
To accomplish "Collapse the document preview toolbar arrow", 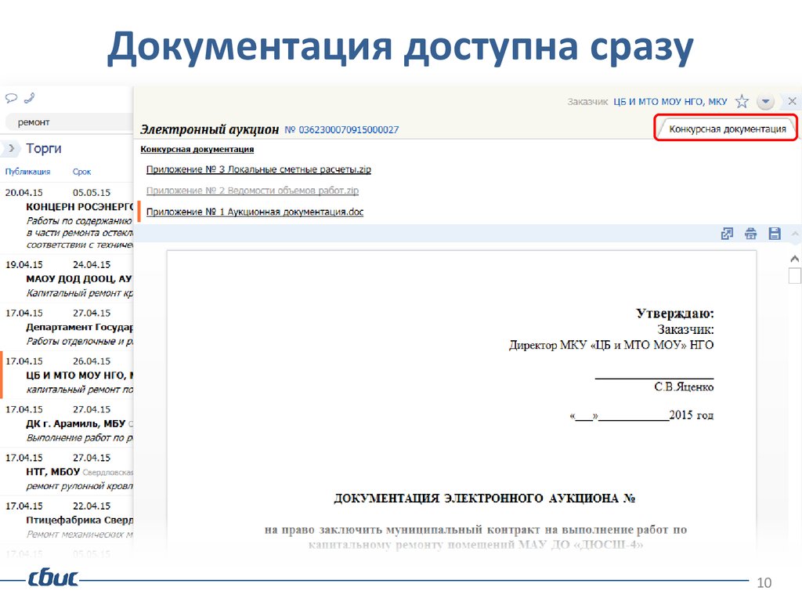I will pos(795,234).
